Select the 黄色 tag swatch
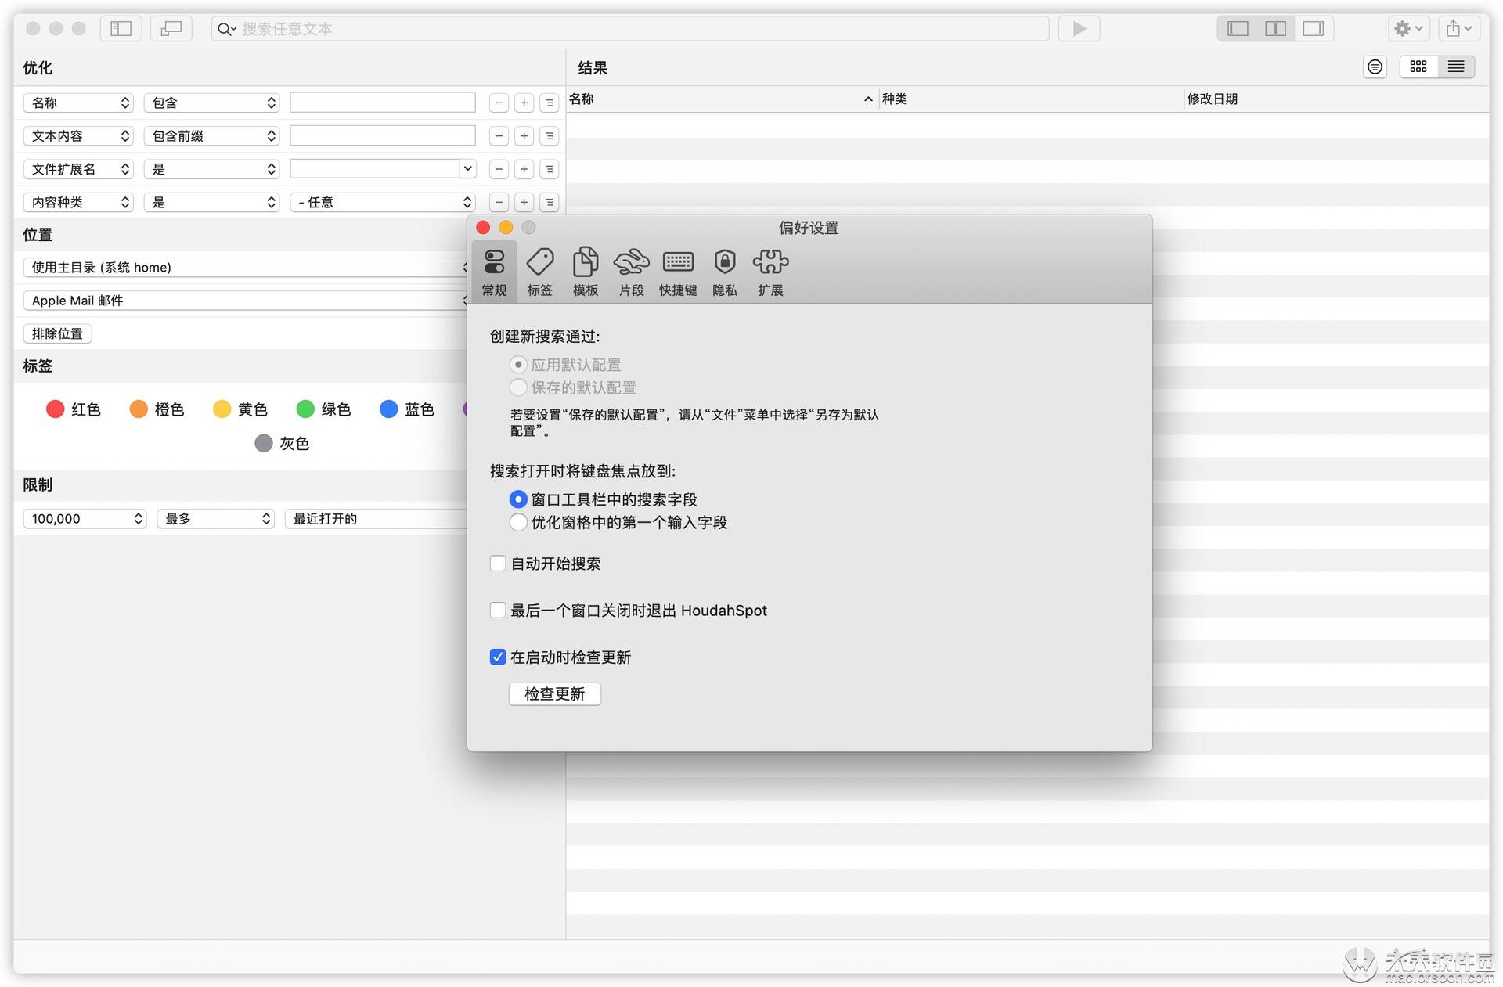The width and height of the screenshot is (1503, 987). (x=222, y=409)
